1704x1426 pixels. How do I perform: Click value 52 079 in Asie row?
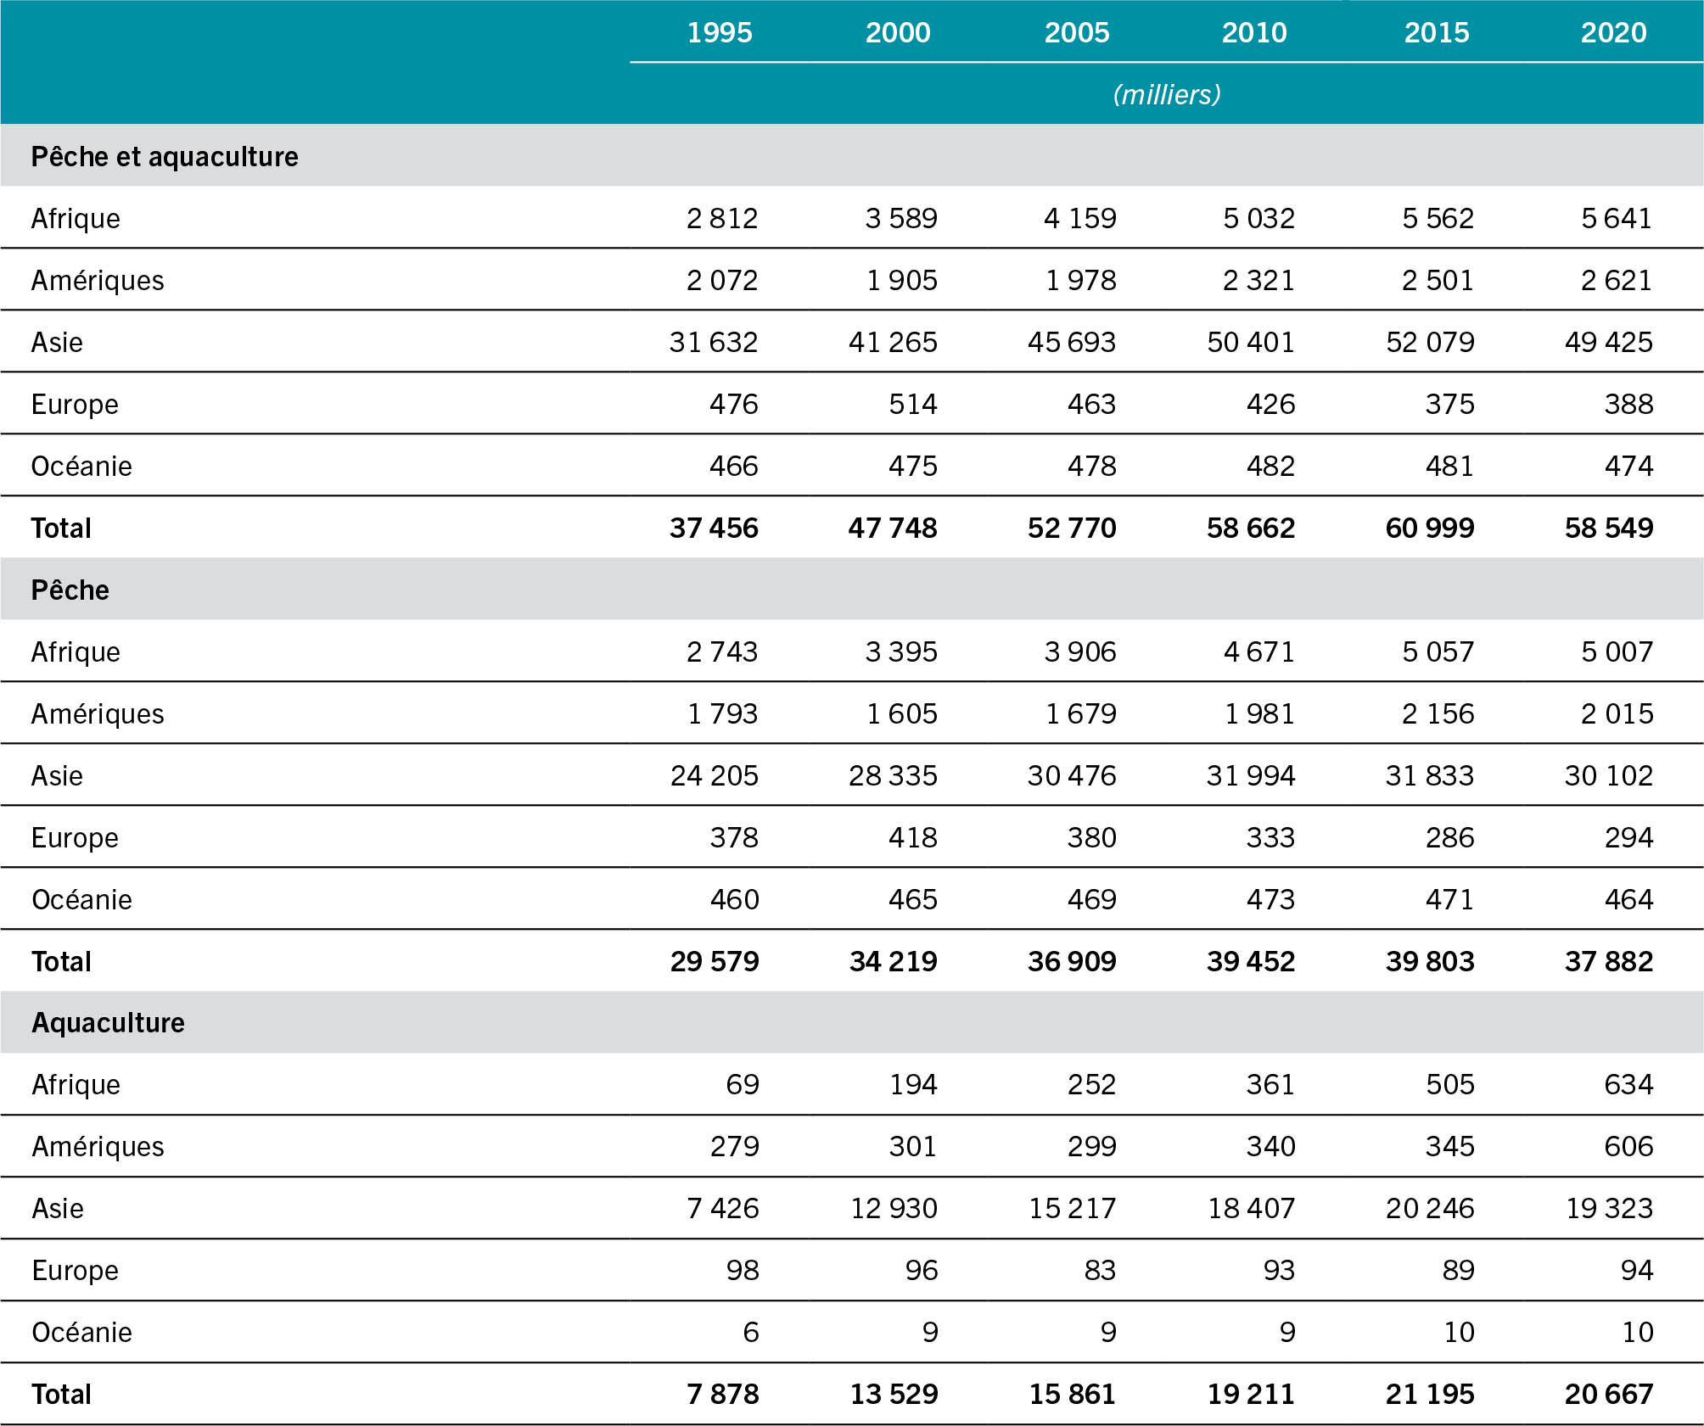click(x=1430, y=343)
